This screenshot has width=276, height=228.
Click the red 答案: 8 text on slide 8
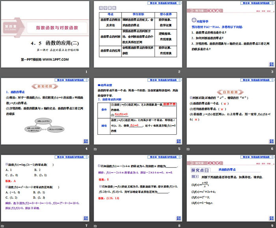pos(104,180)
